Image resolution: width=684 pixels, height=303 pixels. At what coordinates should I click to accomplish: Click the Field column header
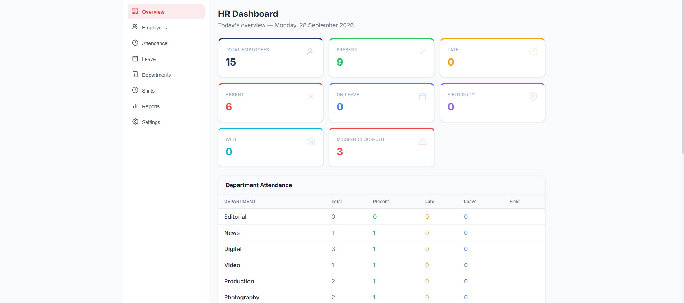[514, 202]
